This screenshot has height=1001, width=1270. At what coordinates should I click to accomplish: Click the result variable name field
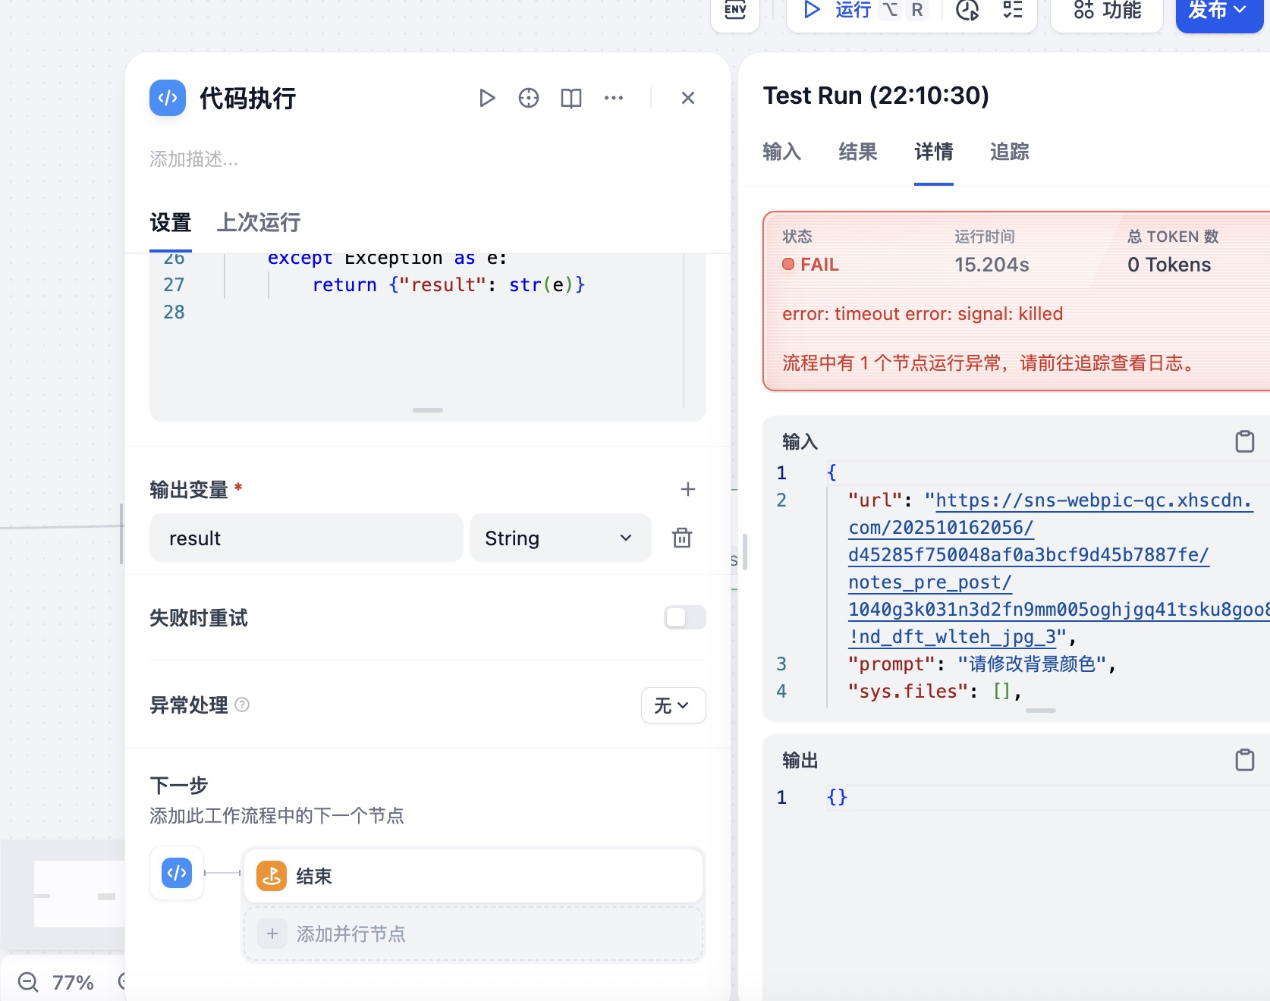click(x=306, y=538)
